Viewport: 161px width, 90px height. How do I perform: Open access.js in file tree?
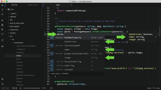point(20,52)
